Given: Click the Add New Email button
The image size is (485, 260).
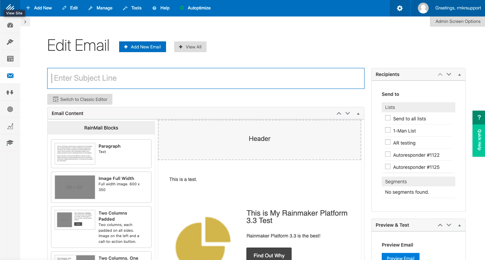Looking at the screenshot, I should (142, 47).
